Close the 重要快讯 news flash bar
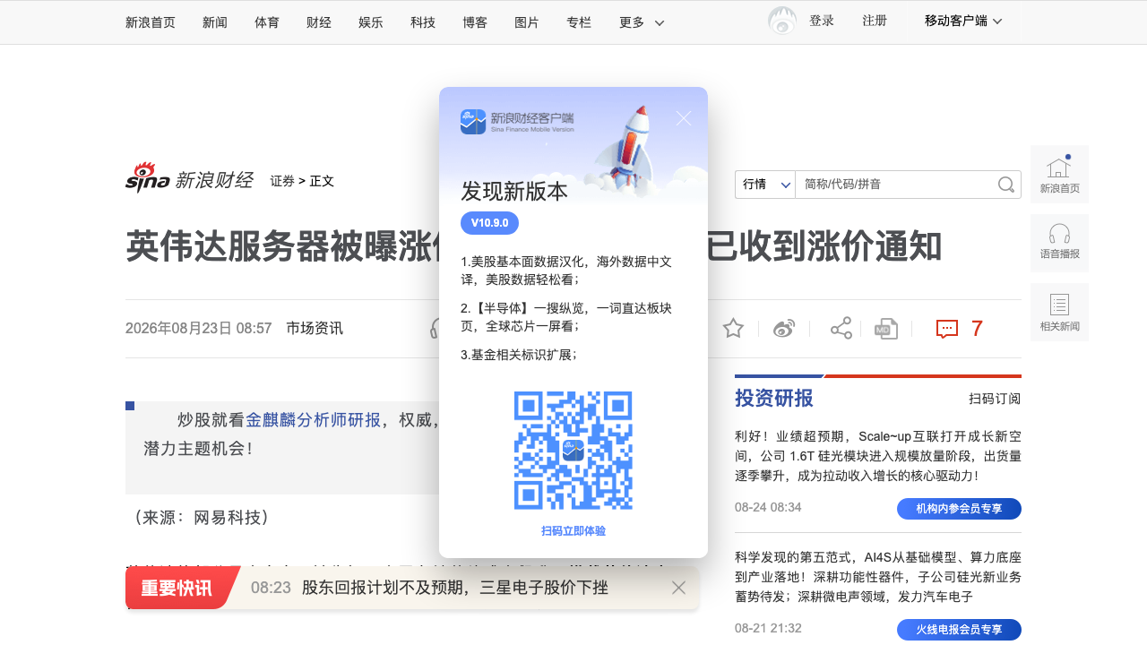The width and height of the screenshot is (1147, 645). (678, 588)
